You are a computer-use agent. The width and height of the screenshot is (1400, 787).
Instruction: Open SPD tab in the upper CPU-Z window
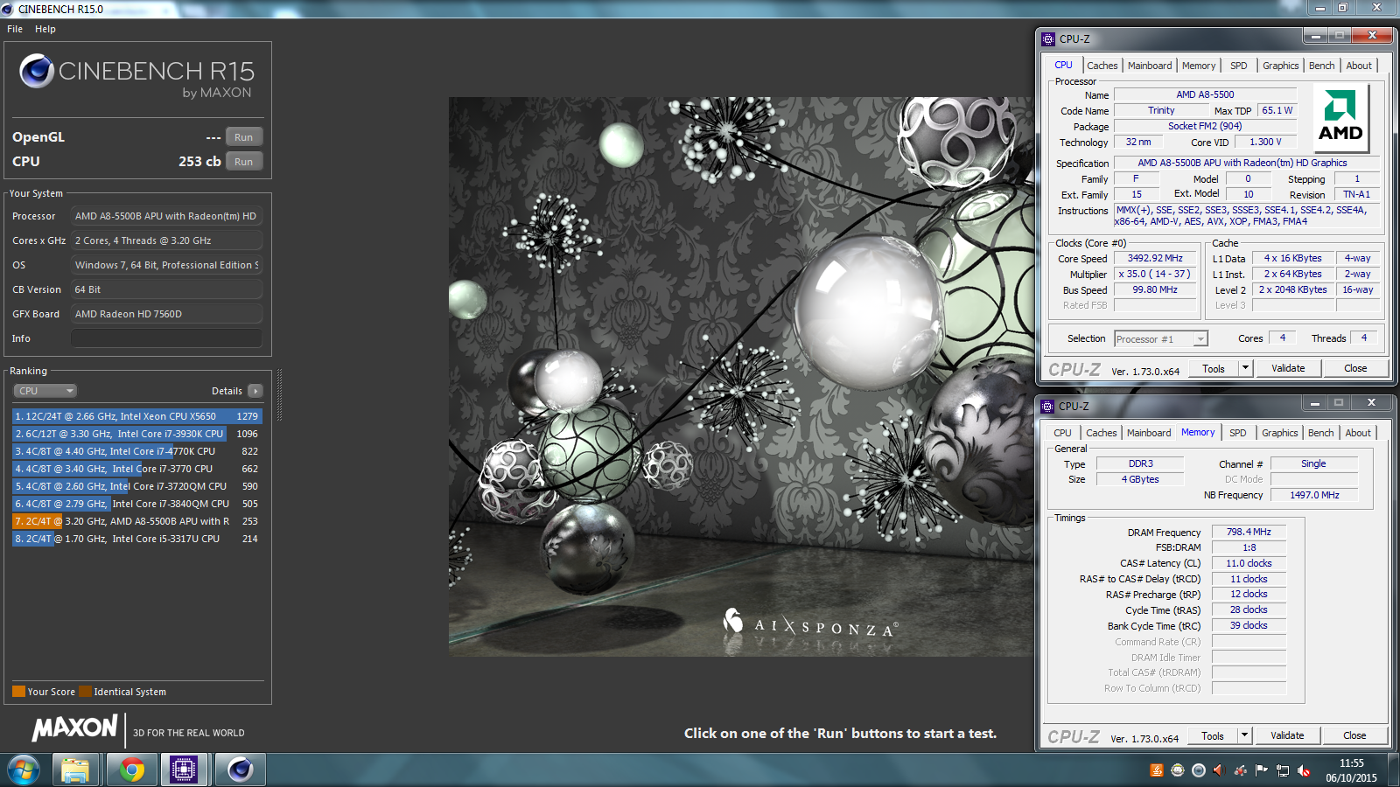coord(1238,66)
